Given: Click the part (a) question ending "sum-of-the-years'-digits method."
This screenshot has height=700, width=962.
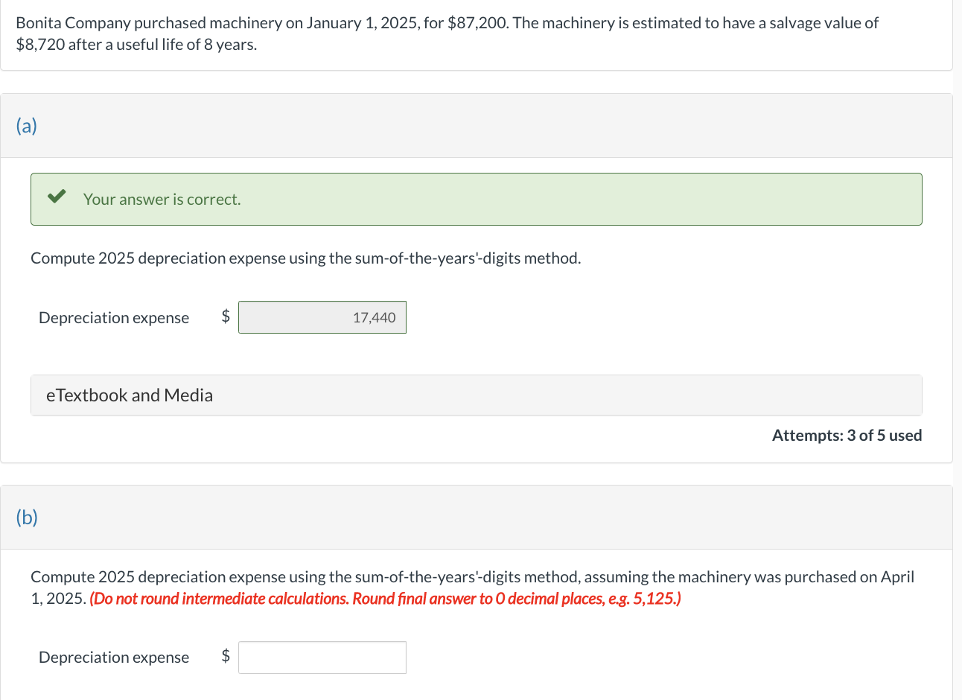Looking at the screenshot, I should point(305,258).
